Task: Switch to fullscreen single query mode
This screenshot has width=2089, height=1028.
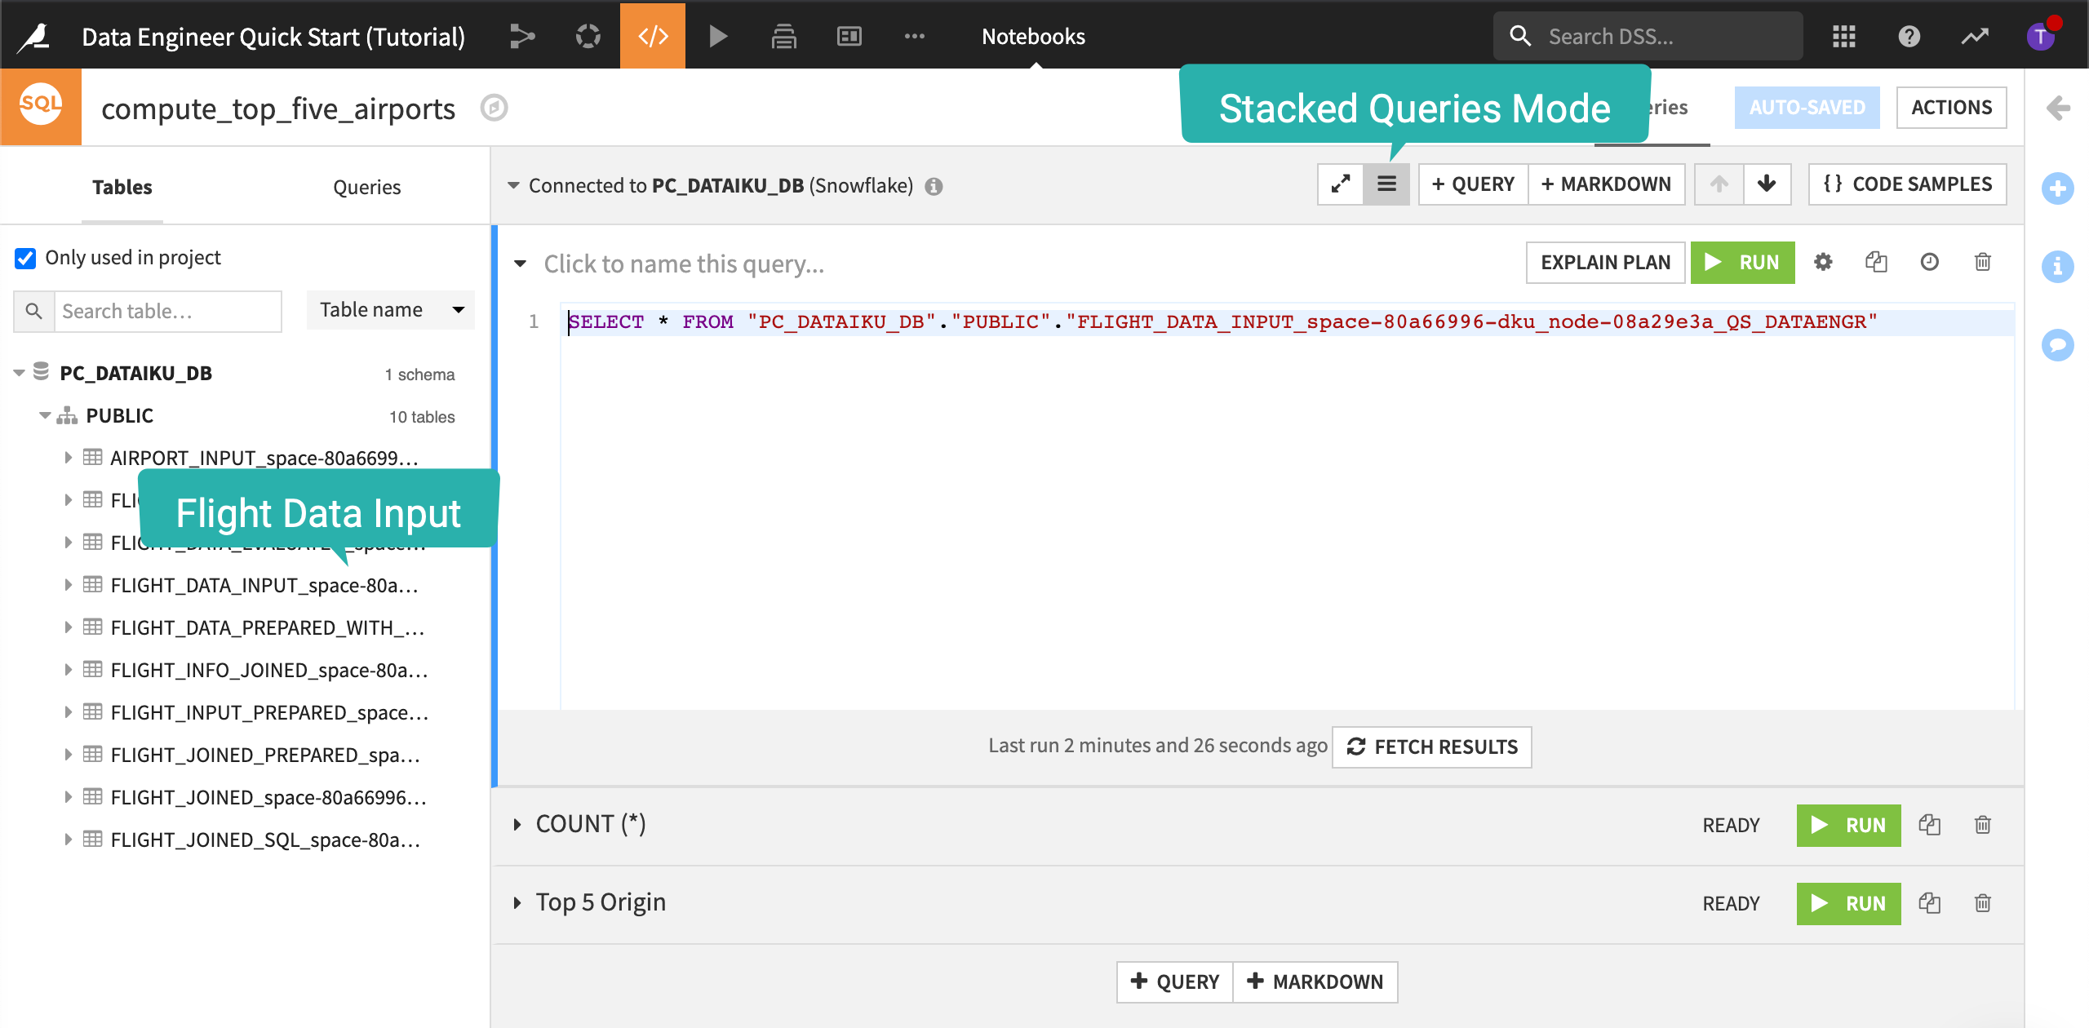Action: (1340, 184)
